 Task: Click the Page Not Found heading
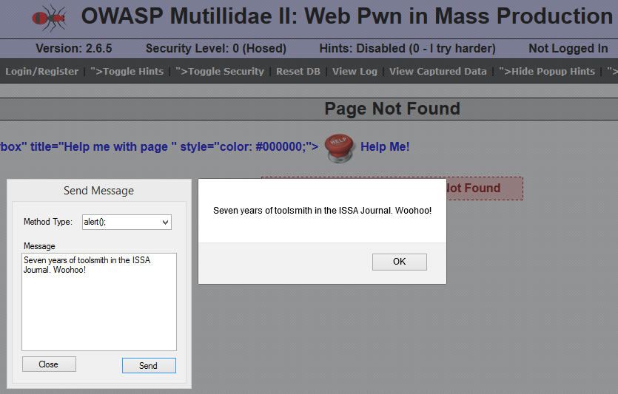pos(392,109)
